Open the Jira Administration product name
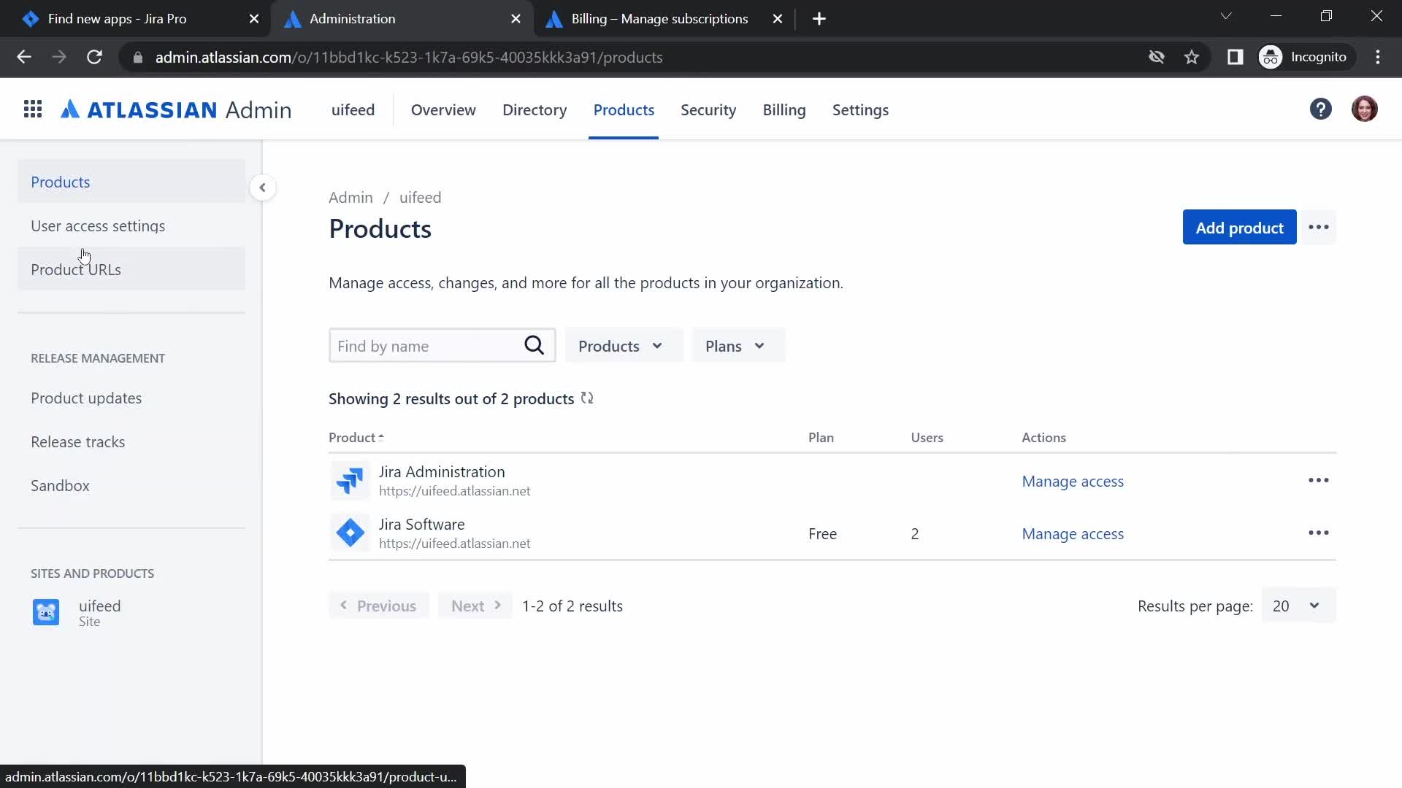The height and width of the screenshot is (788, 1402). click(x=441, y=472)
